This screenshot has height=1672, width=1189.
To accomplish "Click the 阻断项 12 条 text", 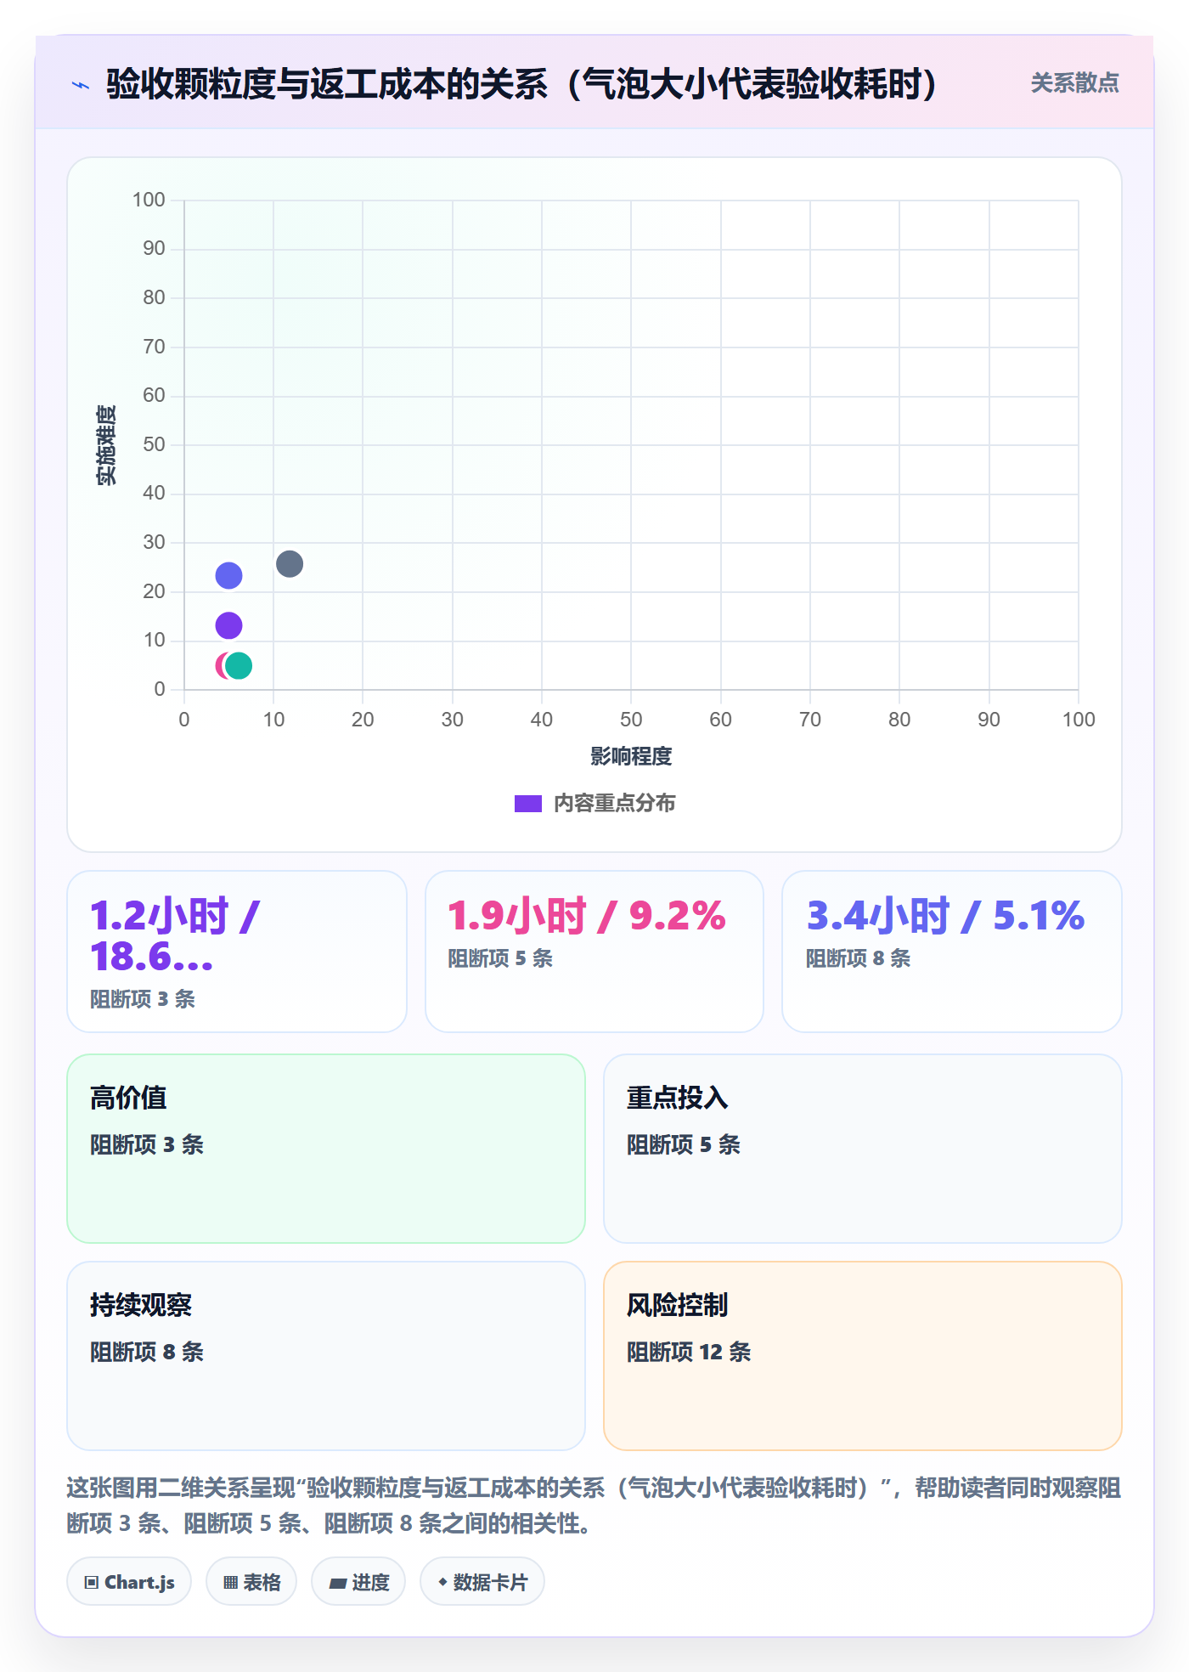I will [689, 1352].
